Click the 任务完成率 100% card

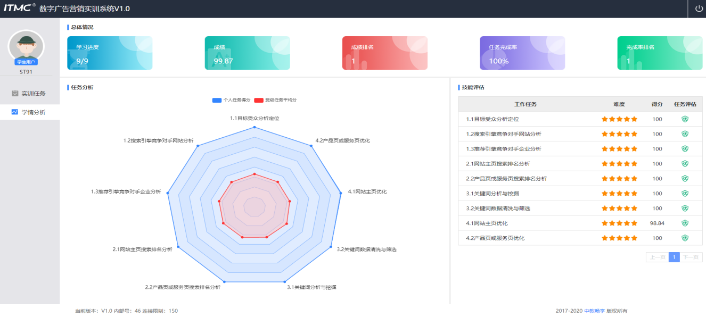522,53
